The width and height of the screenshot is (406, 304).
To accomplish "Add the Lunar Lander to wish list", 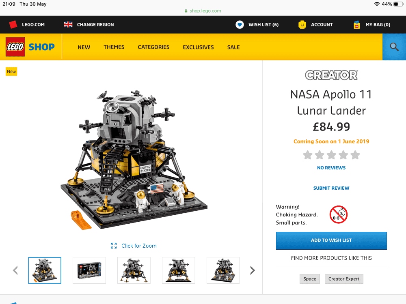I will pyautogui.click(x=331, y=240).
